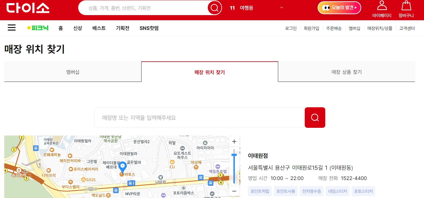Open the 베스트 menu
The width and height of the screenshot is (424, 198).
click(x=99, y=28)
